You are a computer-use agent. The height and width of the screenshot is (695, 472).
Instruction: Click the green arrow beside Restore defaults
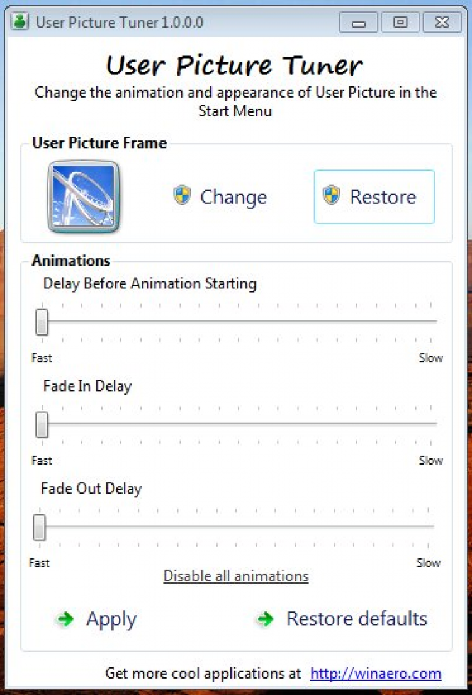[265, 619]
